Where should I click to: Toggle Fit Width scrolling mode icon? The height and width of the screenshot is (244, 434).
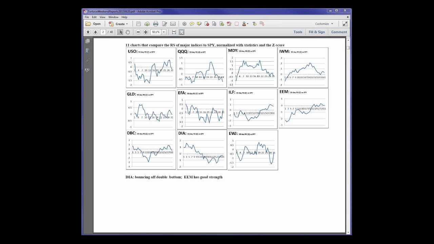pyautogui.click(x=174, y=32)
